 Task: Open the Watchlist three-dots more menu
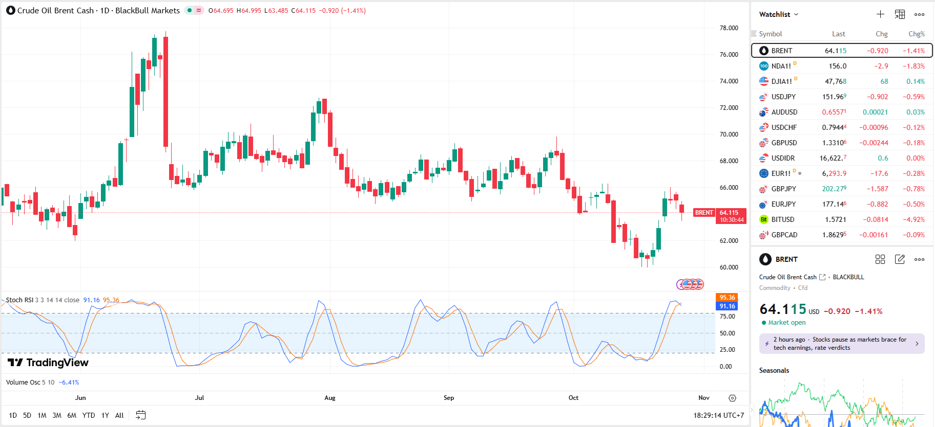920,14
